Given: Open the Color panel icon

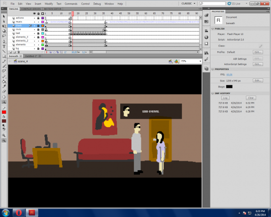Looking at the screenshot, I should [206, 15].
